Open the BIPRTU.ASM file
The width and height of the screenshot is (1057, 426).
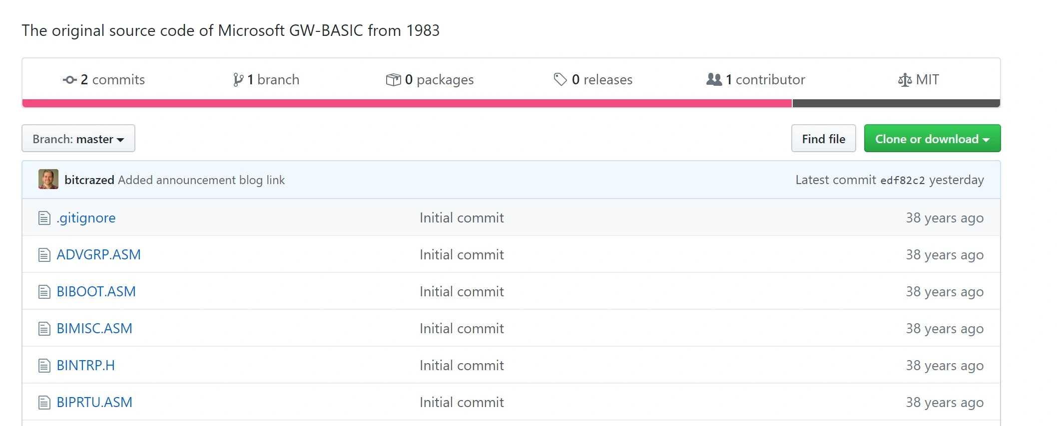[x=94, y=402]
